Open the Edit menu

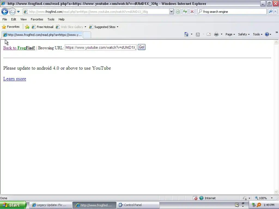tap(14, 19)
